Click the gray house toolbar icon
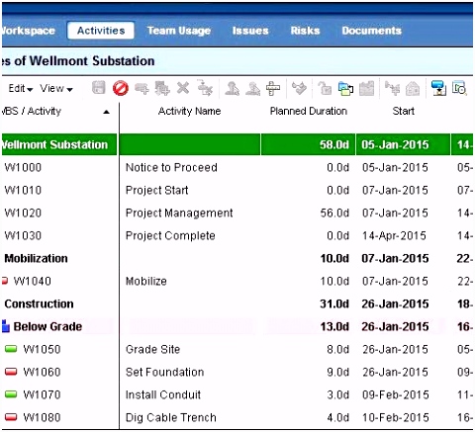The width and height of the screenshot is (475, 432). 413,89
